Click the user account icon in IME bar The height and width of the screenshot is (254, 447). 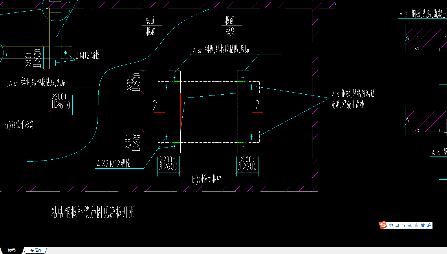point(416,225)
